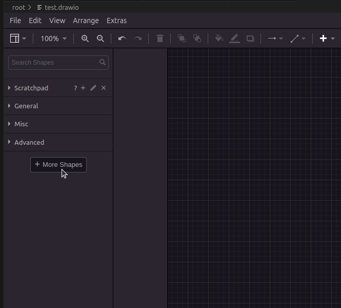Open Scratchpad help question mark

(75, 88)
